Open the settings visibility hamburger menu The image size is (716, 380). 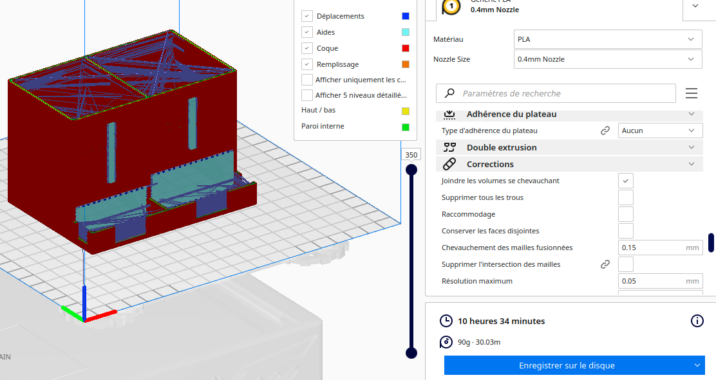[692, 93]
